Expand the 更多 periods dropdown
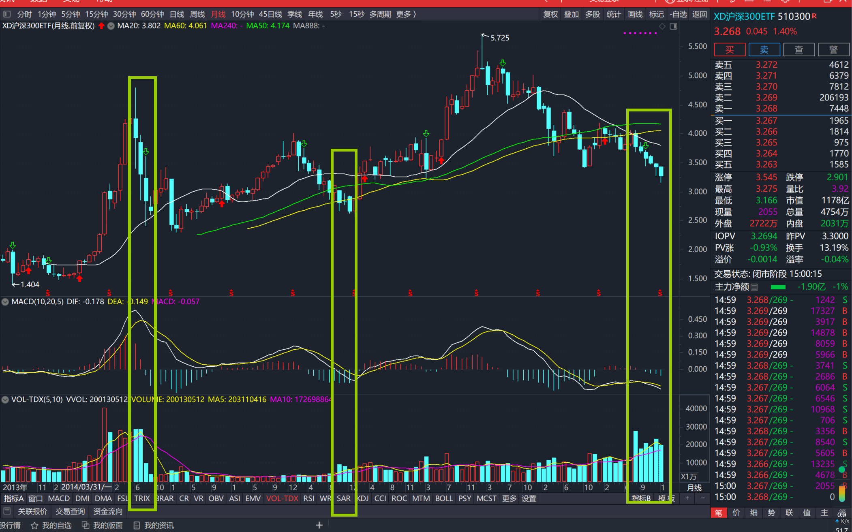The image size is (852, 532). pyautogui.click(x=406, y=14)
